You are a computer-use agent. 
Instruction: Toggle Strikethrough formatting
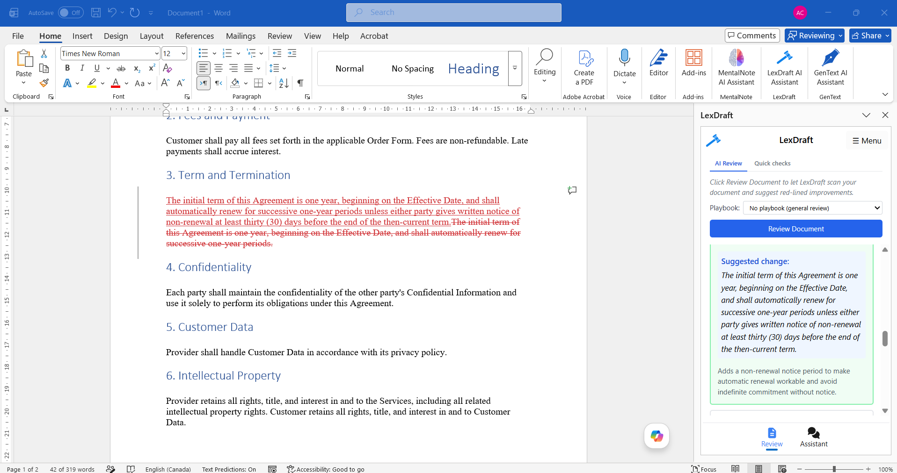point(121,68)
